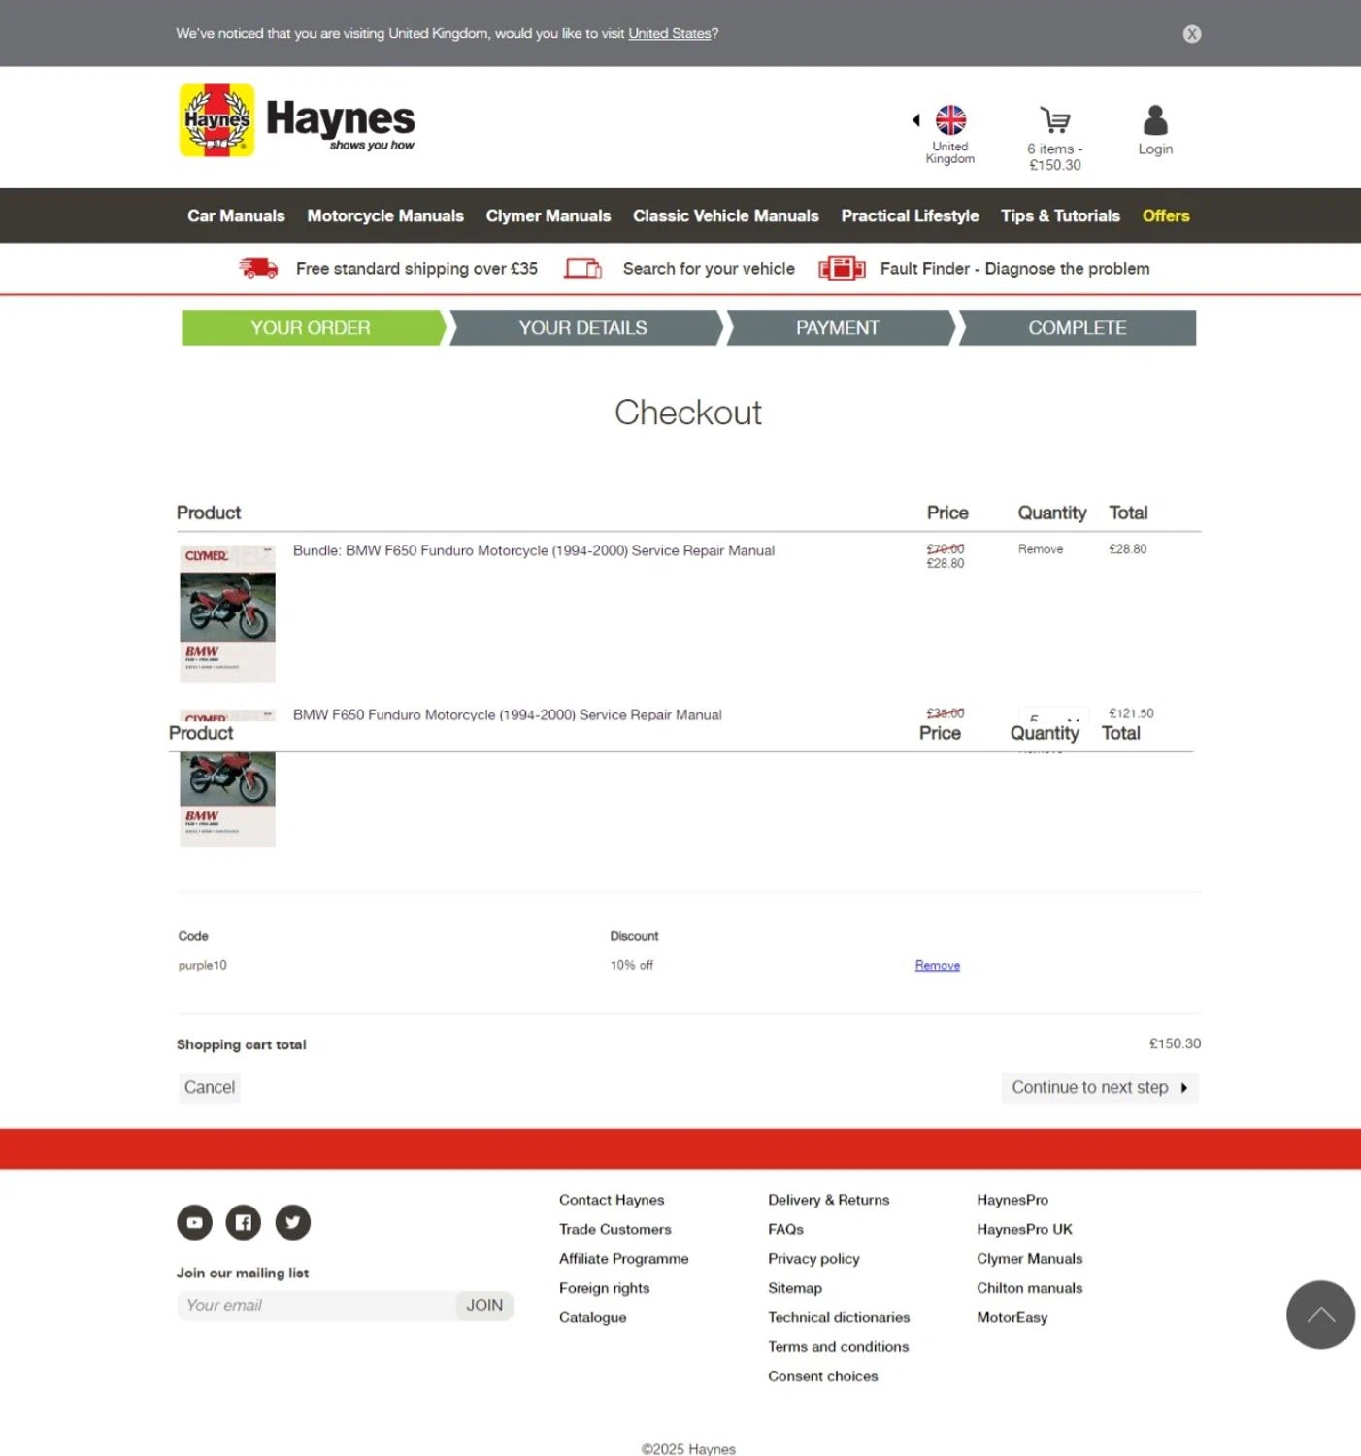This screenshot has width=1361, height=1456.
Task: Open HaynesPro footer link
Action: (1012, 1200)
